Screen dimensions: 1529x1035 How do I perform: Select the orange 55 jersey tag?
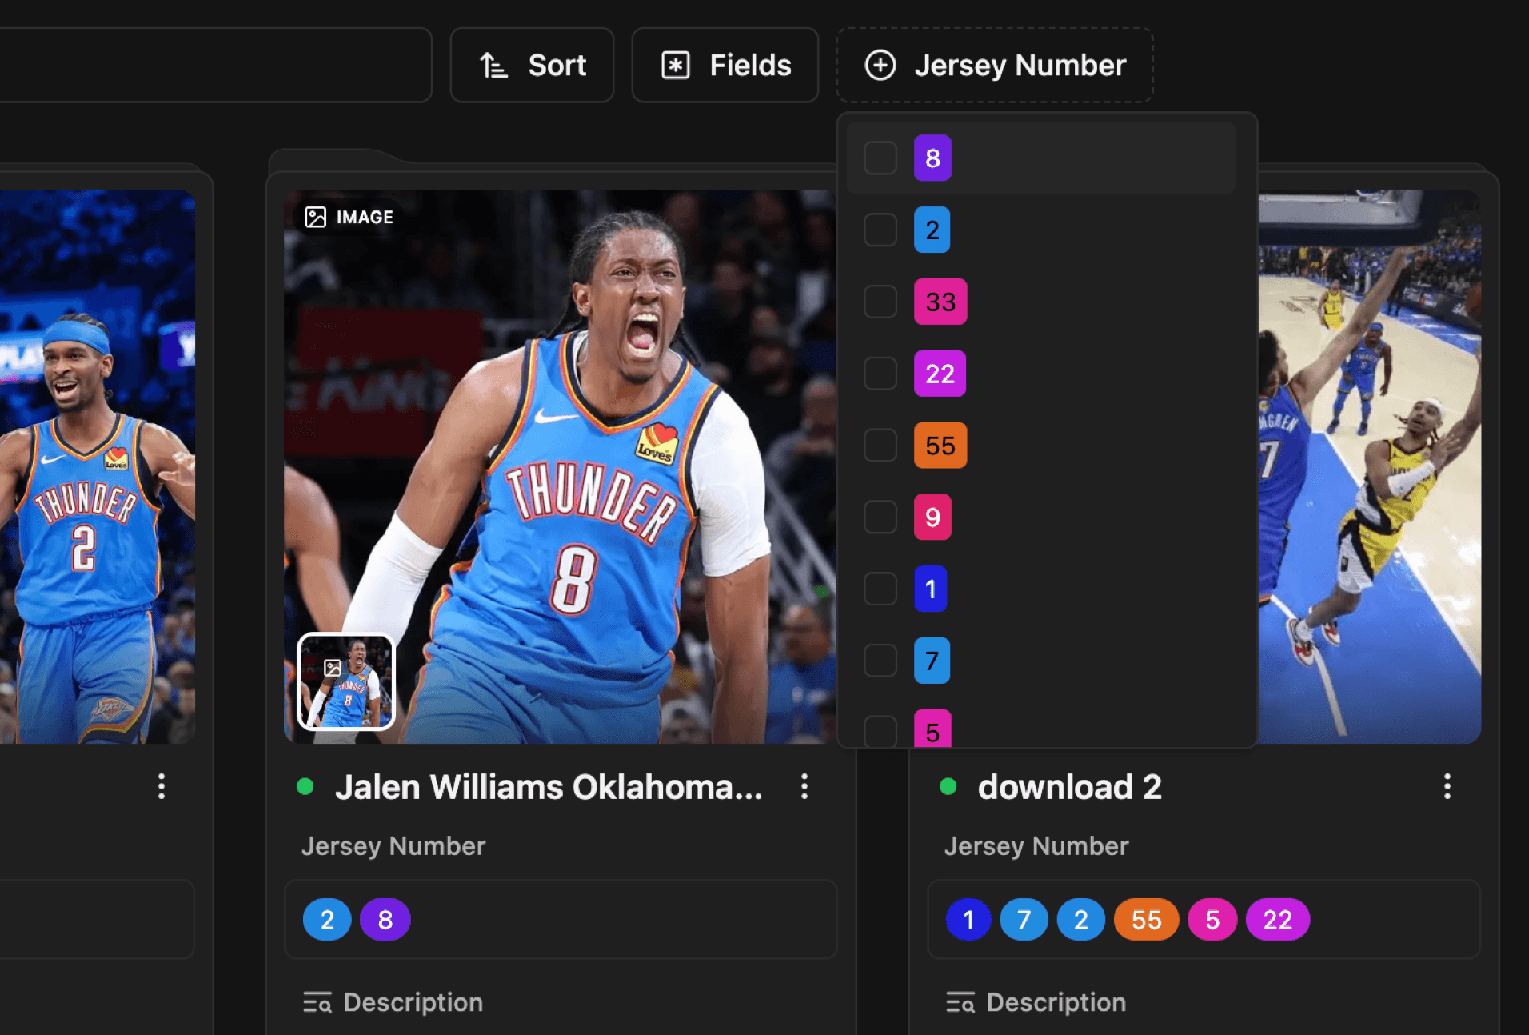point(1145,919)
